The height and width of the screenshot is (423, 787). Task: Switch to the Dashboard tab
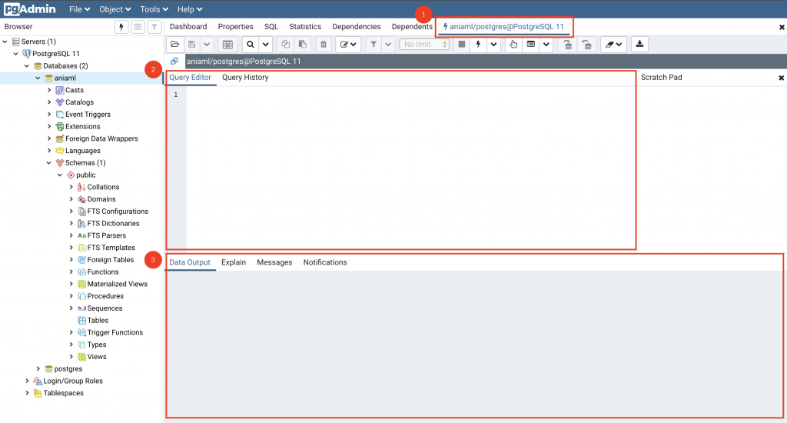[188, 27]
